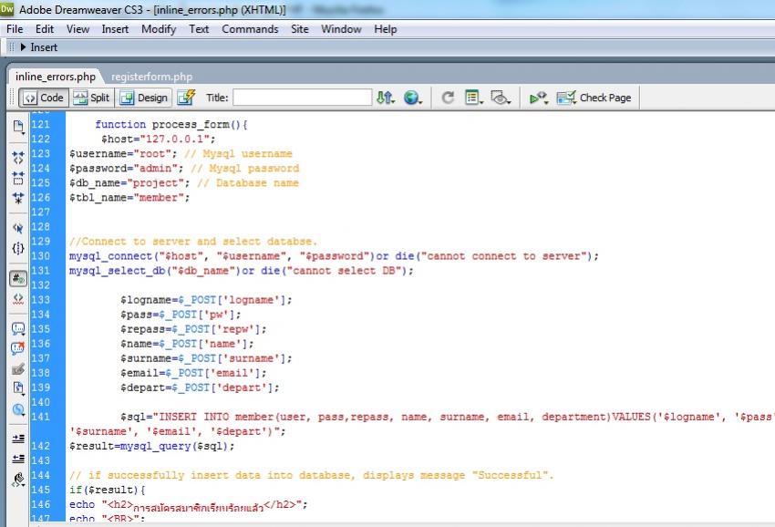Click the Indent Code icon
This screenshot has width=775, height=527.
tap(18, 439)
